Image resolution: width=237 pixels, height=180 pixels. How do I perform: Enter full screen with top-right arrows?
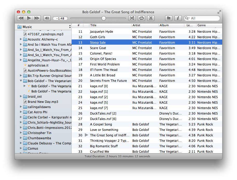219,12
